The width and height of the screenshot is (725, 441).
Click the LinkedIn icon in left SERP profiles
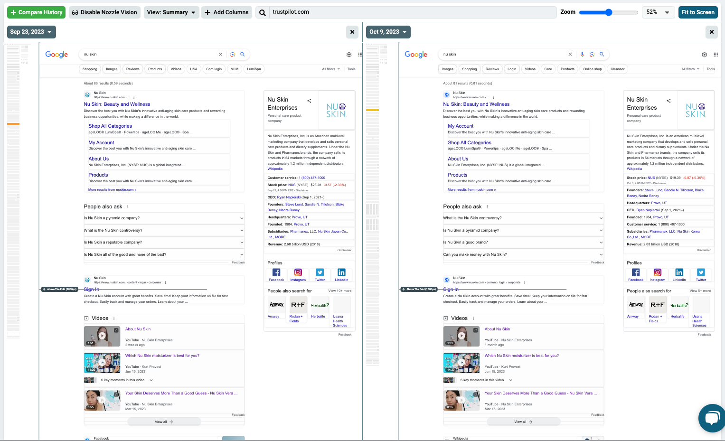pyautogui.click(x=341, y=272)
